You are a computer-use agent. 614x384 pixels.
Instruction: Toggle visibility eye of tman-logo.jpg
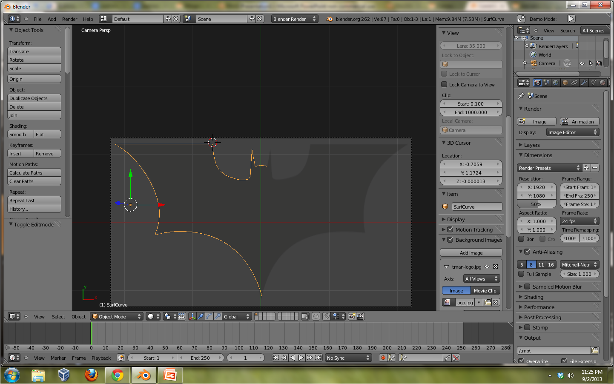tap(487, 267)
